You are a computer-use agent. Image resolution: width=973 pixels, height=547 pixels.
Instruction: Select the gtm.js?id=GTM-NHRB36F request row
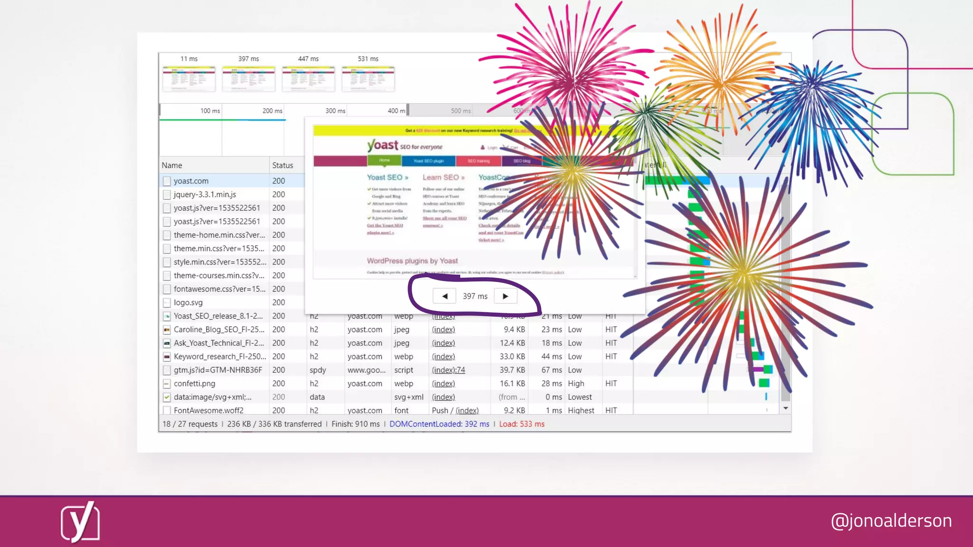(218, 370)
